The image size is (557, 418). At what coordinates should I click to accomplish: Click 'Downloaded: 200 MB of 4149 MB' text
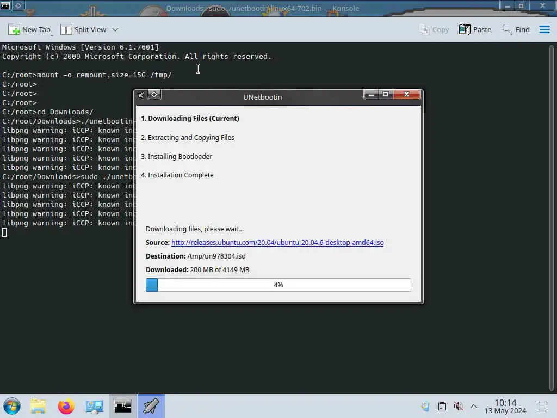197,270
